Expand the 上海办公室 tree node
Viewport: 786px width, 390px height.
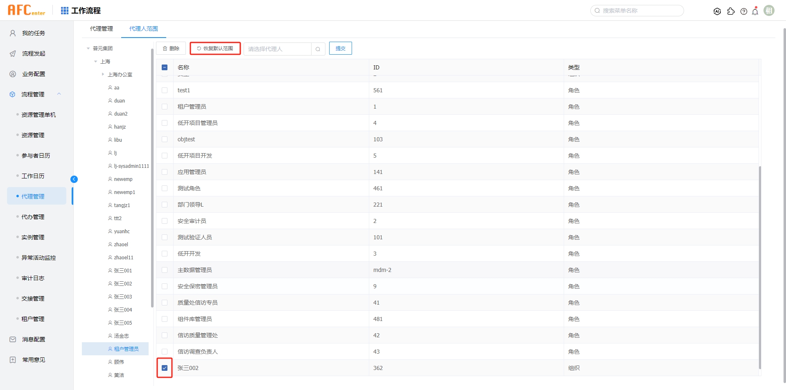pos(103,74)
